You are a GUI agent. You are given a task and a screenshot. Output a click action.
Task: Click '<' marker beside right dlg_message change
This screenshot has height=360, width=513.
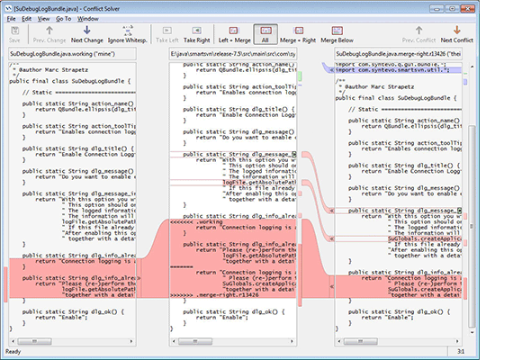pos(332,211)
